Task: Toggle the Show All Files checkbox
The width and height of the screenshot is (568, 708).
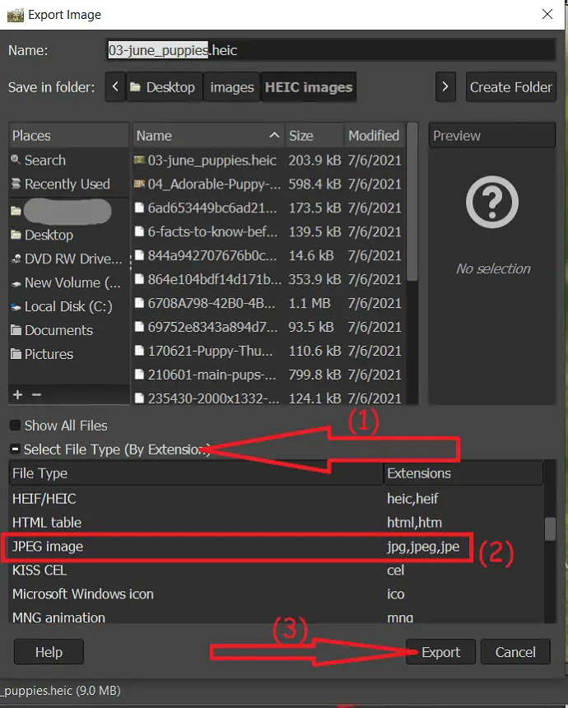Action: (x=15, y=426)
